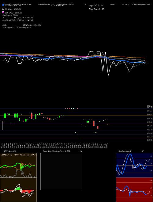Click the 1301.03 price axis label
153x202 pixels.
150,118
